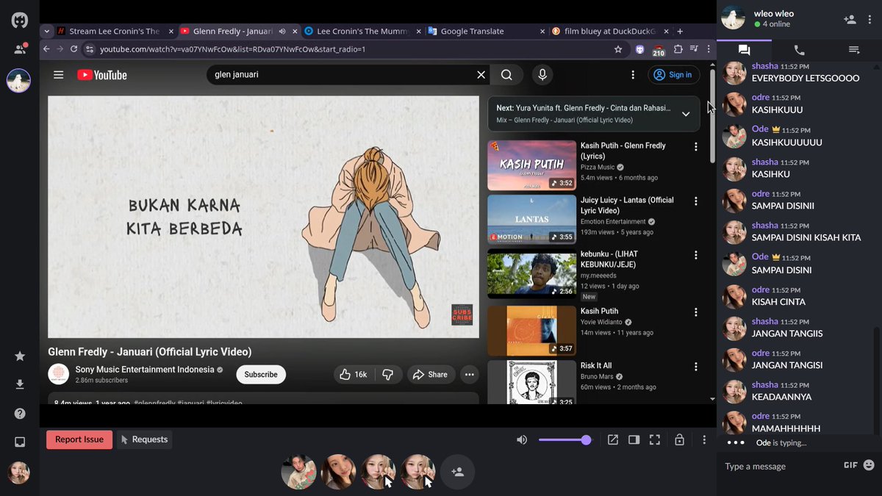Open the list tab in right panel
Screen dimensions: 882x496
(x=854, y=50)
